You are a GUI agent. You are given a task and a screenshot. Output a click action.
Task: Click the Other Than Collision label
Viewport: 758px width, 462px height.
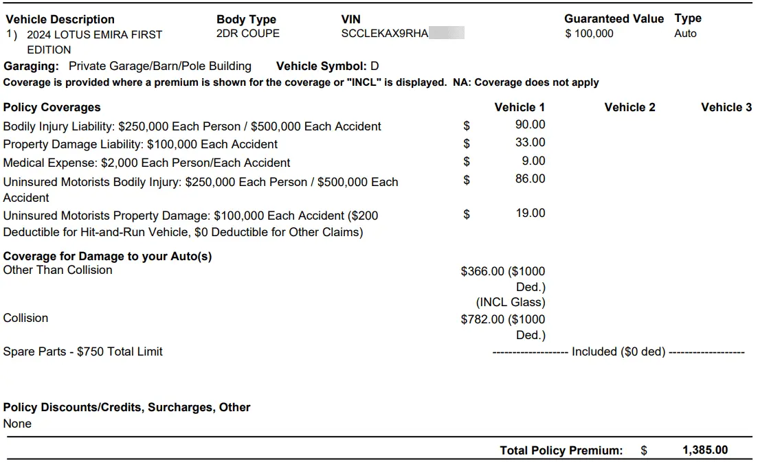click(58, 270)
